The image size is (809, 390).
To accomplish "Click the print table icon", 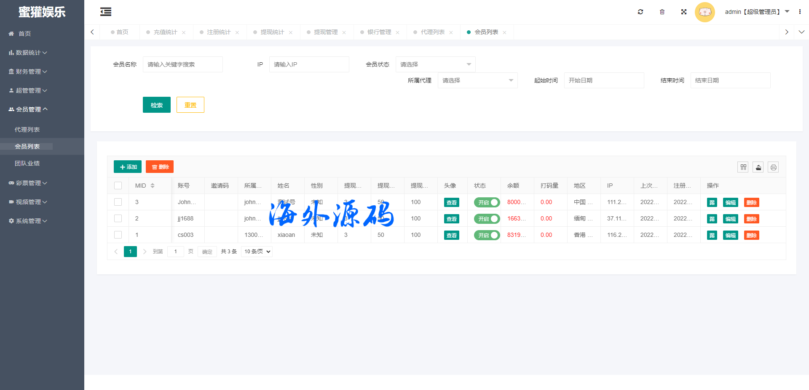I will [773, 167].
